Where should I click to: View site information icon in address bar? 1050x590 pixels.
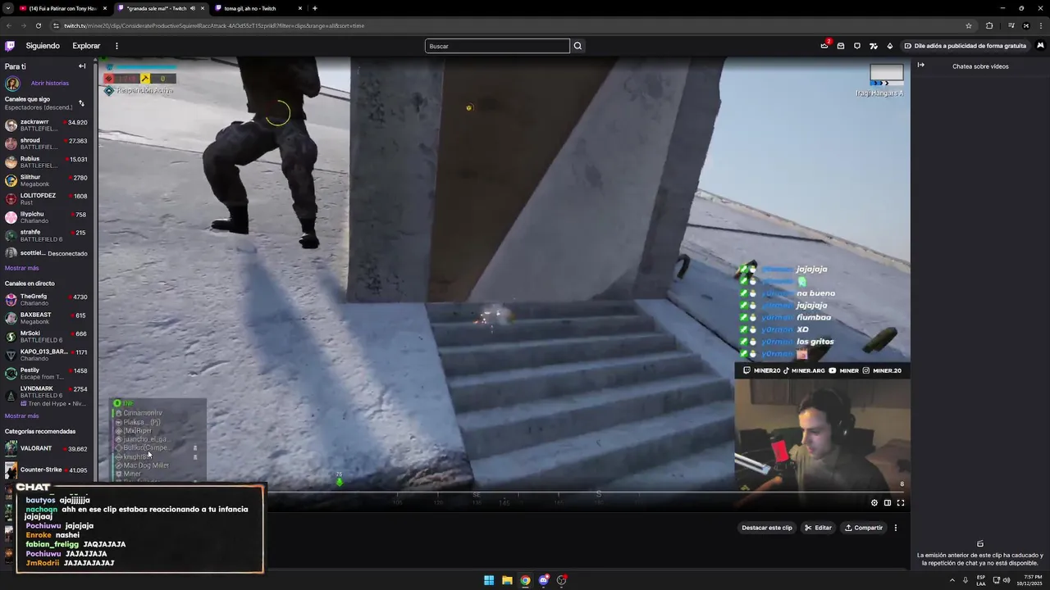point(56,25)
